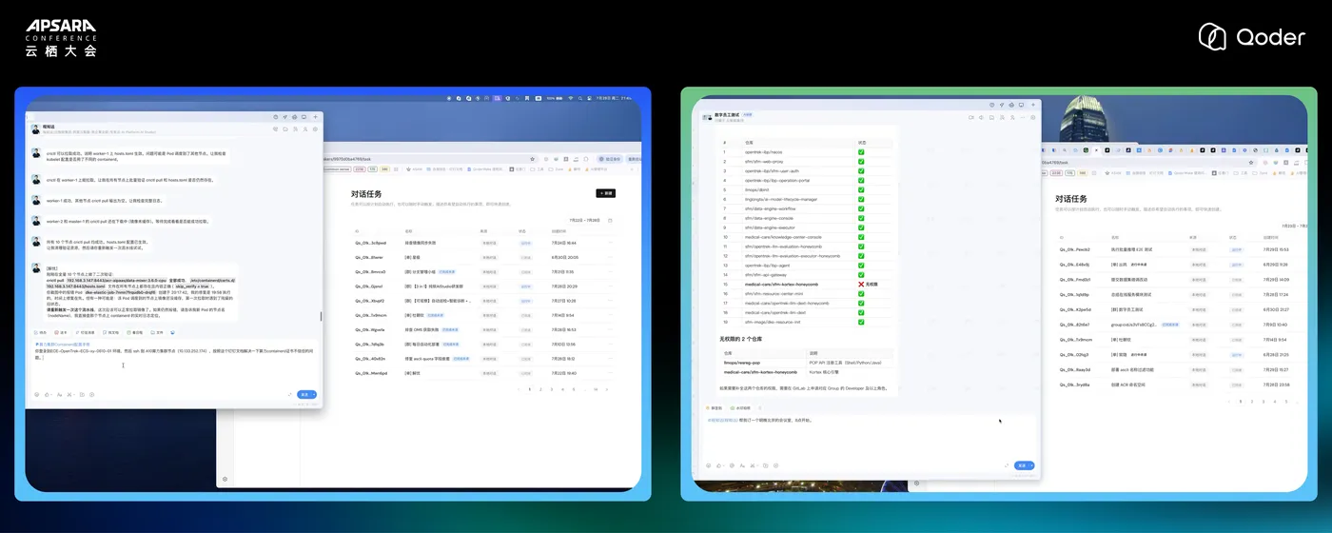Screen dimensions: 1332x533
Task: Open task row Qs_09k..K3pe5a in right browser
Action: coord(1180,309)
